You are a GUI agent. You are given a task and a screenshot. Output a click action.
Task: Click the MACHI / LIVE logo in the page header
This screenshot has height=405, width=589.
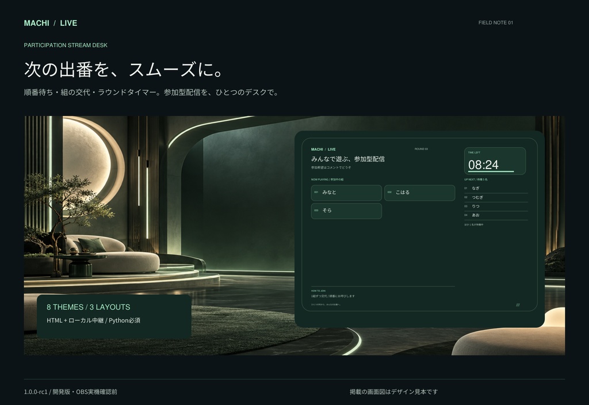[51, 23]
